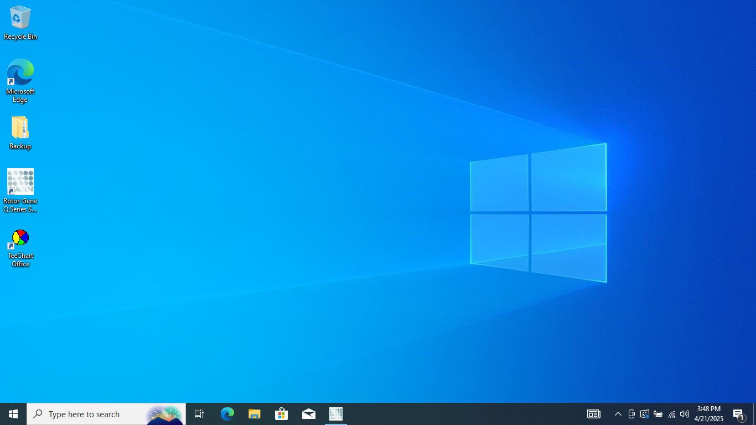The height and width of the screenshot is (425, 756).
Task: Select the Rotor-Gene Q Series Software shortcut
Action: (20, 190)
